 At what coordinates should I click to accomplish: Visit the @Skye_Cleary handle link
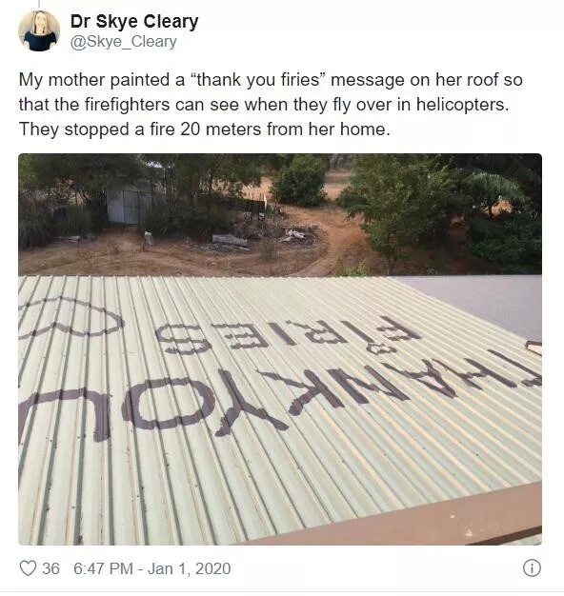coord(124,42)
